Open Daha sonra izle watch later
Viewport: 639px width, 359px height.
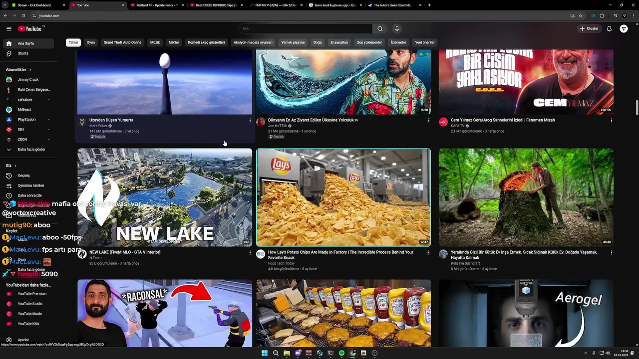point(27,195)
